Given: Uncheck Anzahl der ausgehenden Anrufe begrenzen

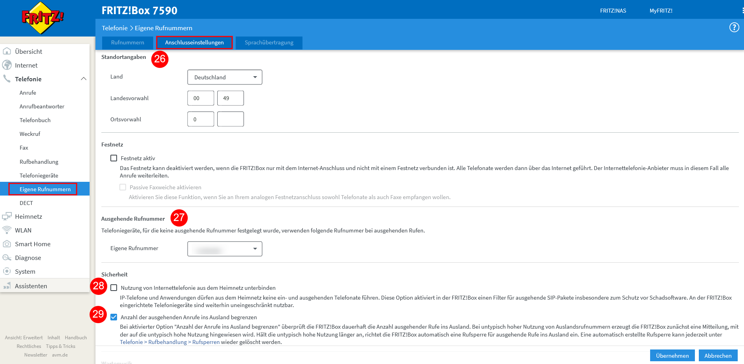Looking at the screenshot, I should point(114,317).
